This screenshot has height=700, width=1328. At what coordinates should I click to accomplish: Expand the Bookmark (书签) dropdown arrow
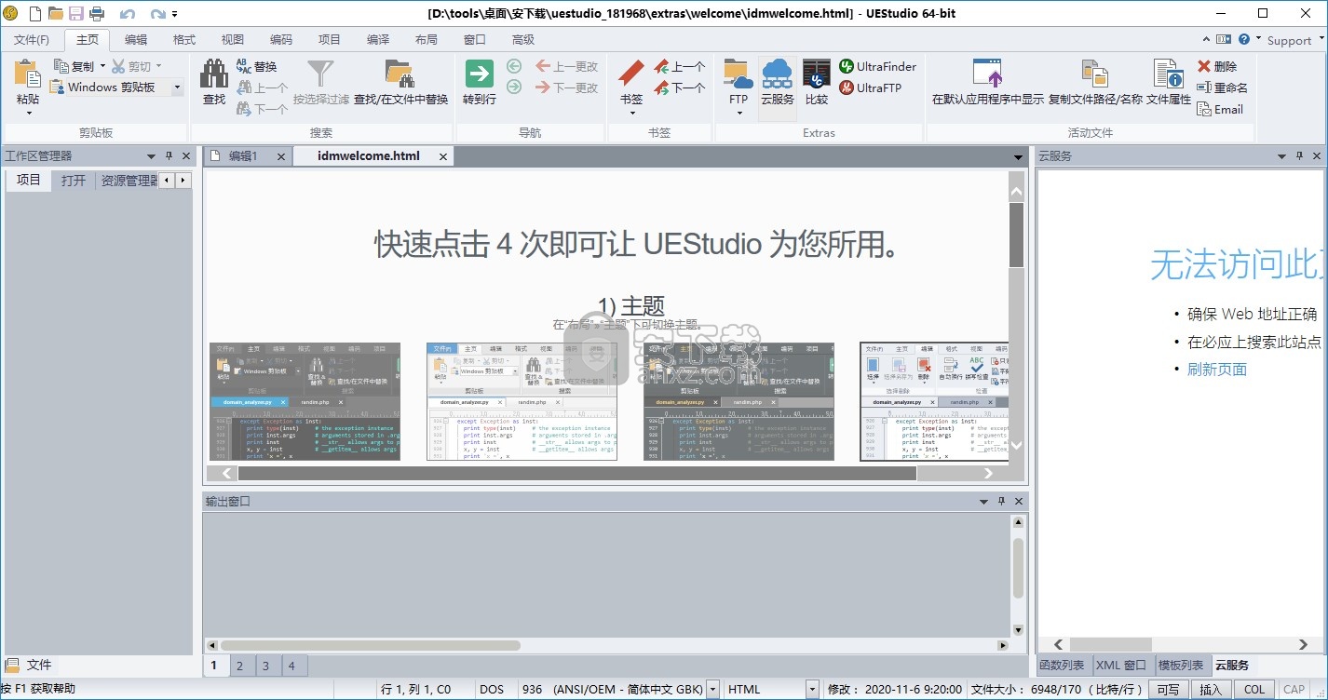(x=631, y=113)
